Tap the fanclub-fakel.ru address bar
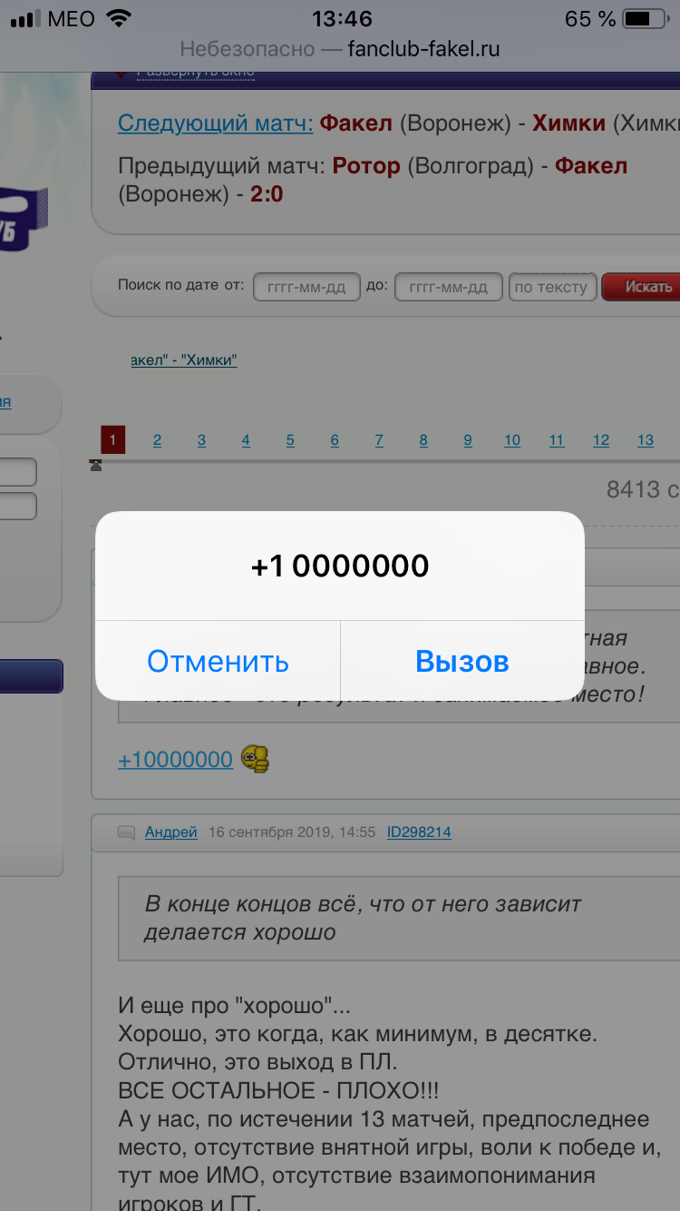 point(340,49)
